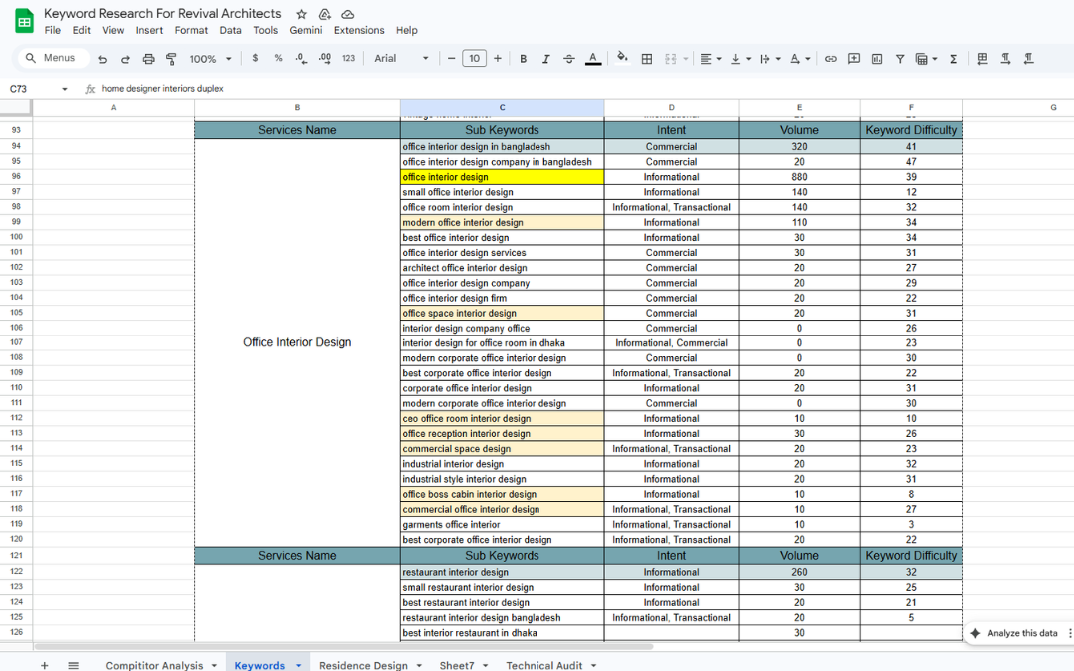The height and width of the screenshot is (671, 1074).
Task: Open the zoom 100% dropdown
Action: click(210, 59)
